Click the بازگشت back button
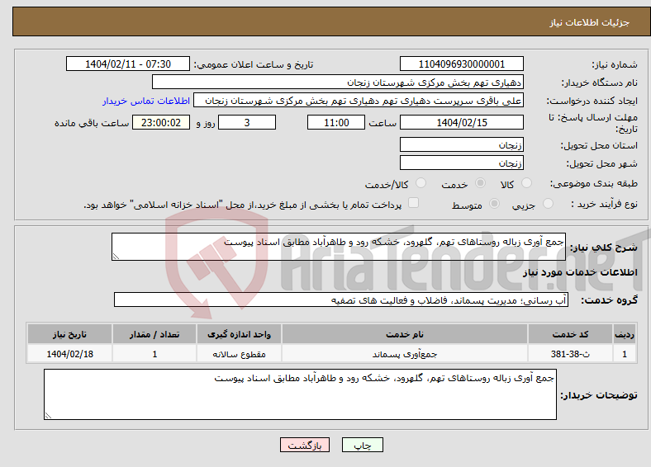651x467 pixels. pyautogui.click(x=305, y=445)
